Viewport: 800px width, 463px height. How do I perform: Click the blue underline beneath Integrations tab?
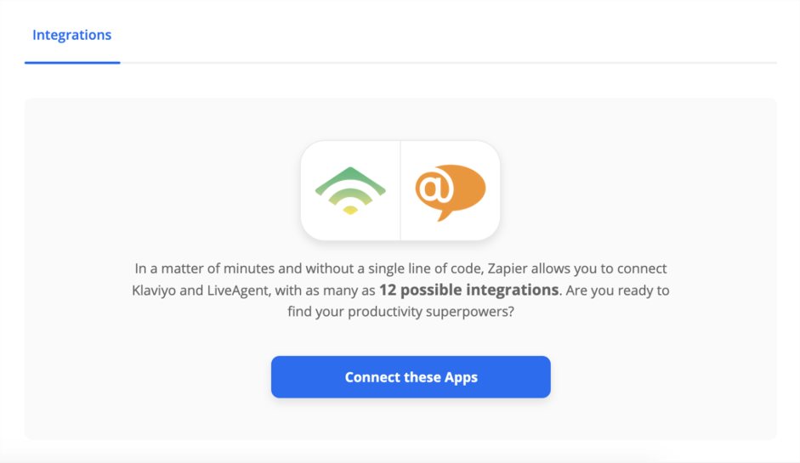click(72, 62)
